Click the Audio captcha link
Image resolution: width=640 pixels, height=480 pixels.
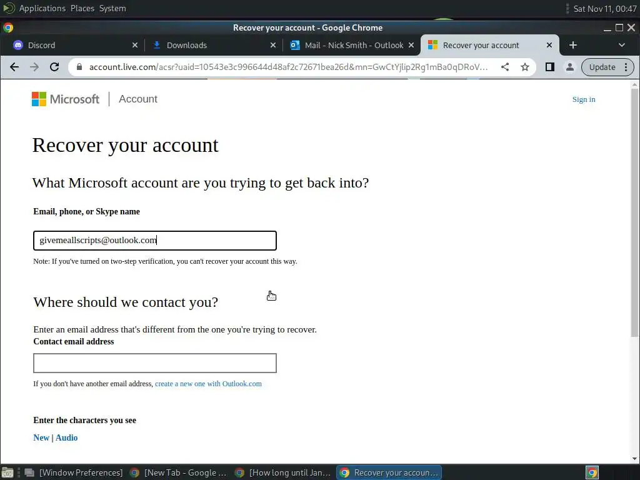(x=66, y=437)
